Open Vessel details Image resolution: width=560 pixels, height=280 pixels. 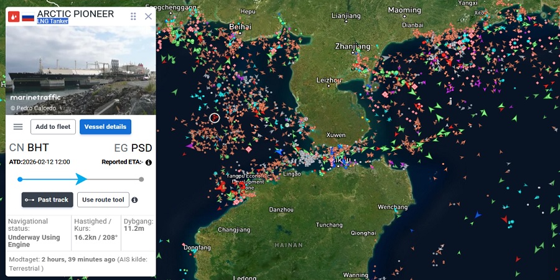(x=105, y=127)
